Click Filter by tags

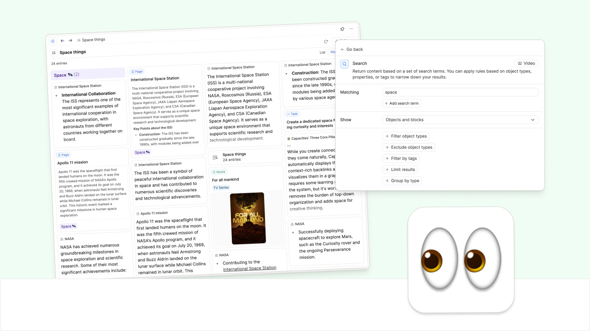pyautogui.click(x=401, y=159)
